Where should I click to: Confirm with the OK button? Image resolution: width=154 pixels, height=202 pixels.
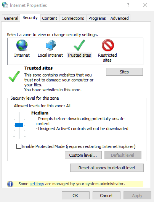pos(75,196)
